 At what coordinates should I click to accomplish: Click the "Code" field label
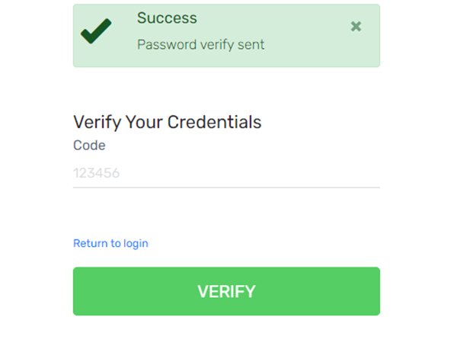tap(89, 145)
